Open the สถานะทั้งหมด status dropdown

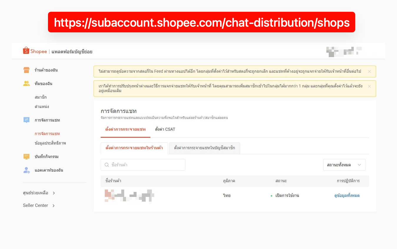tap(344, 165)
